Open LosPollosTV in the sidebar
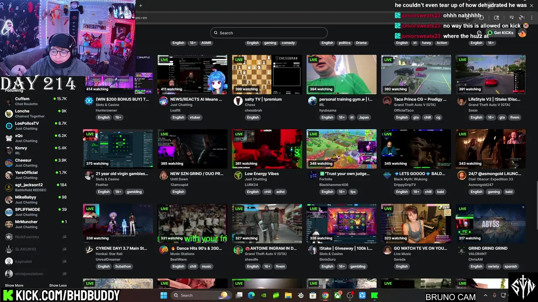The height and width of the screenshot is (302, 538). tap(36, 126)
